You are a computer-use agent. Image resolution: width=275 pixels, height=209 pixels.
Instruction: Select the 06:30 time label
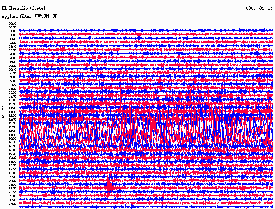[x=13, y=73]
